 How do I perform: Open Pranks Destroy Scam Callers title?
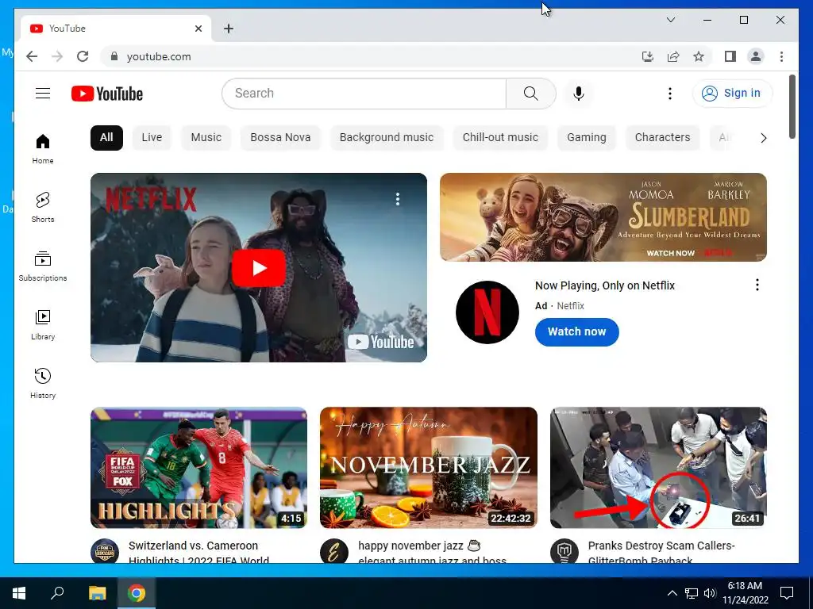pyautogui.click(x=661, y=552)
